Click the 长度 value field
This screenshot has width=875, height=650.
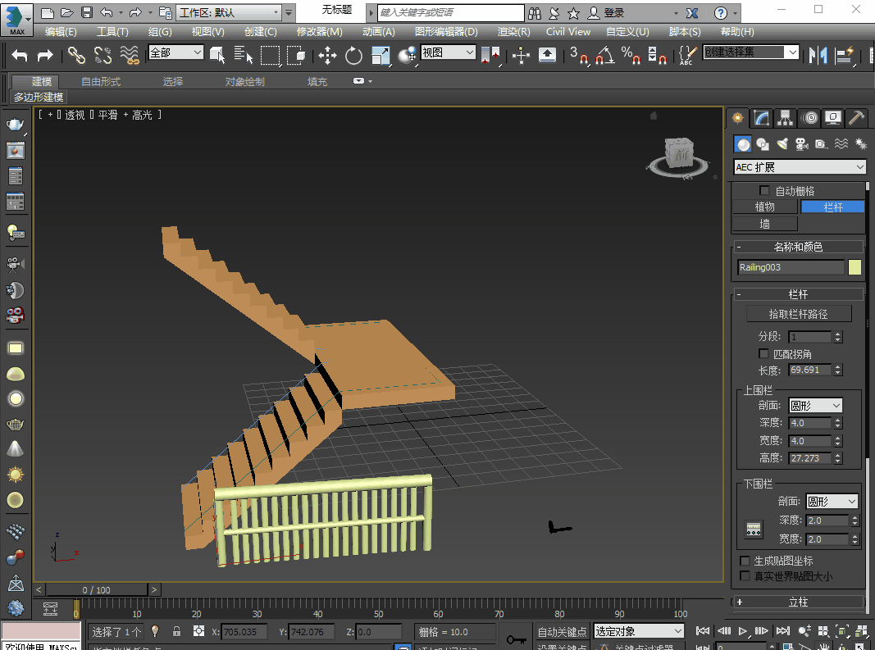810,370
